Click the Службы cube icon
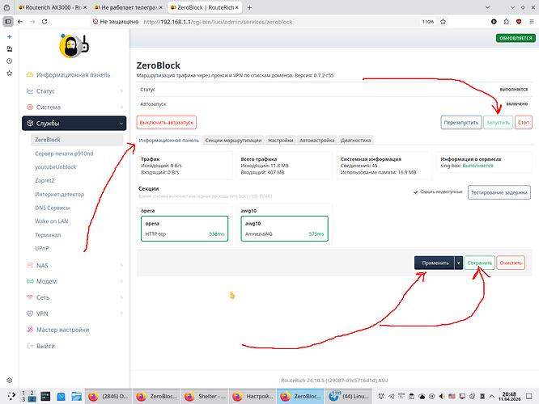 [30, 124]
